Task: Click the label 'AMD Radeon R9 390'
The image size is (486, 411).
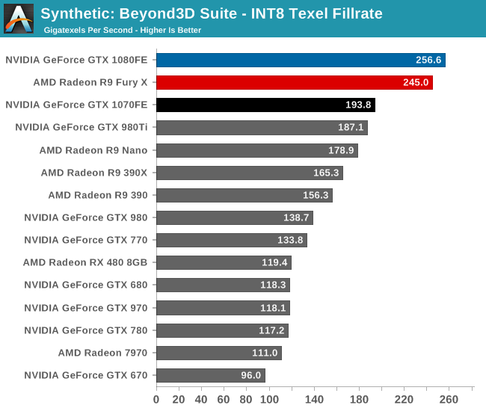Action: click(98, 195)
